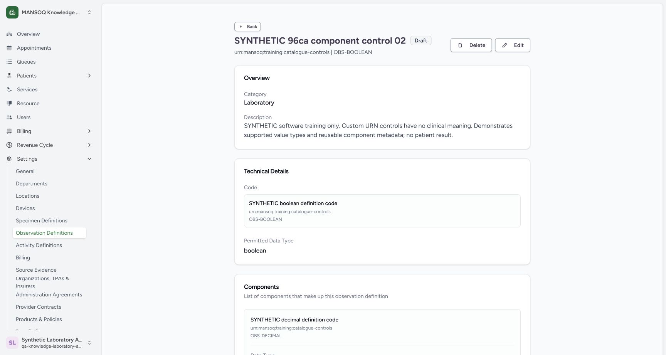This screenshot has height=355, width=666.
Task: Click the Queues list icon
Action: (9, 62)
